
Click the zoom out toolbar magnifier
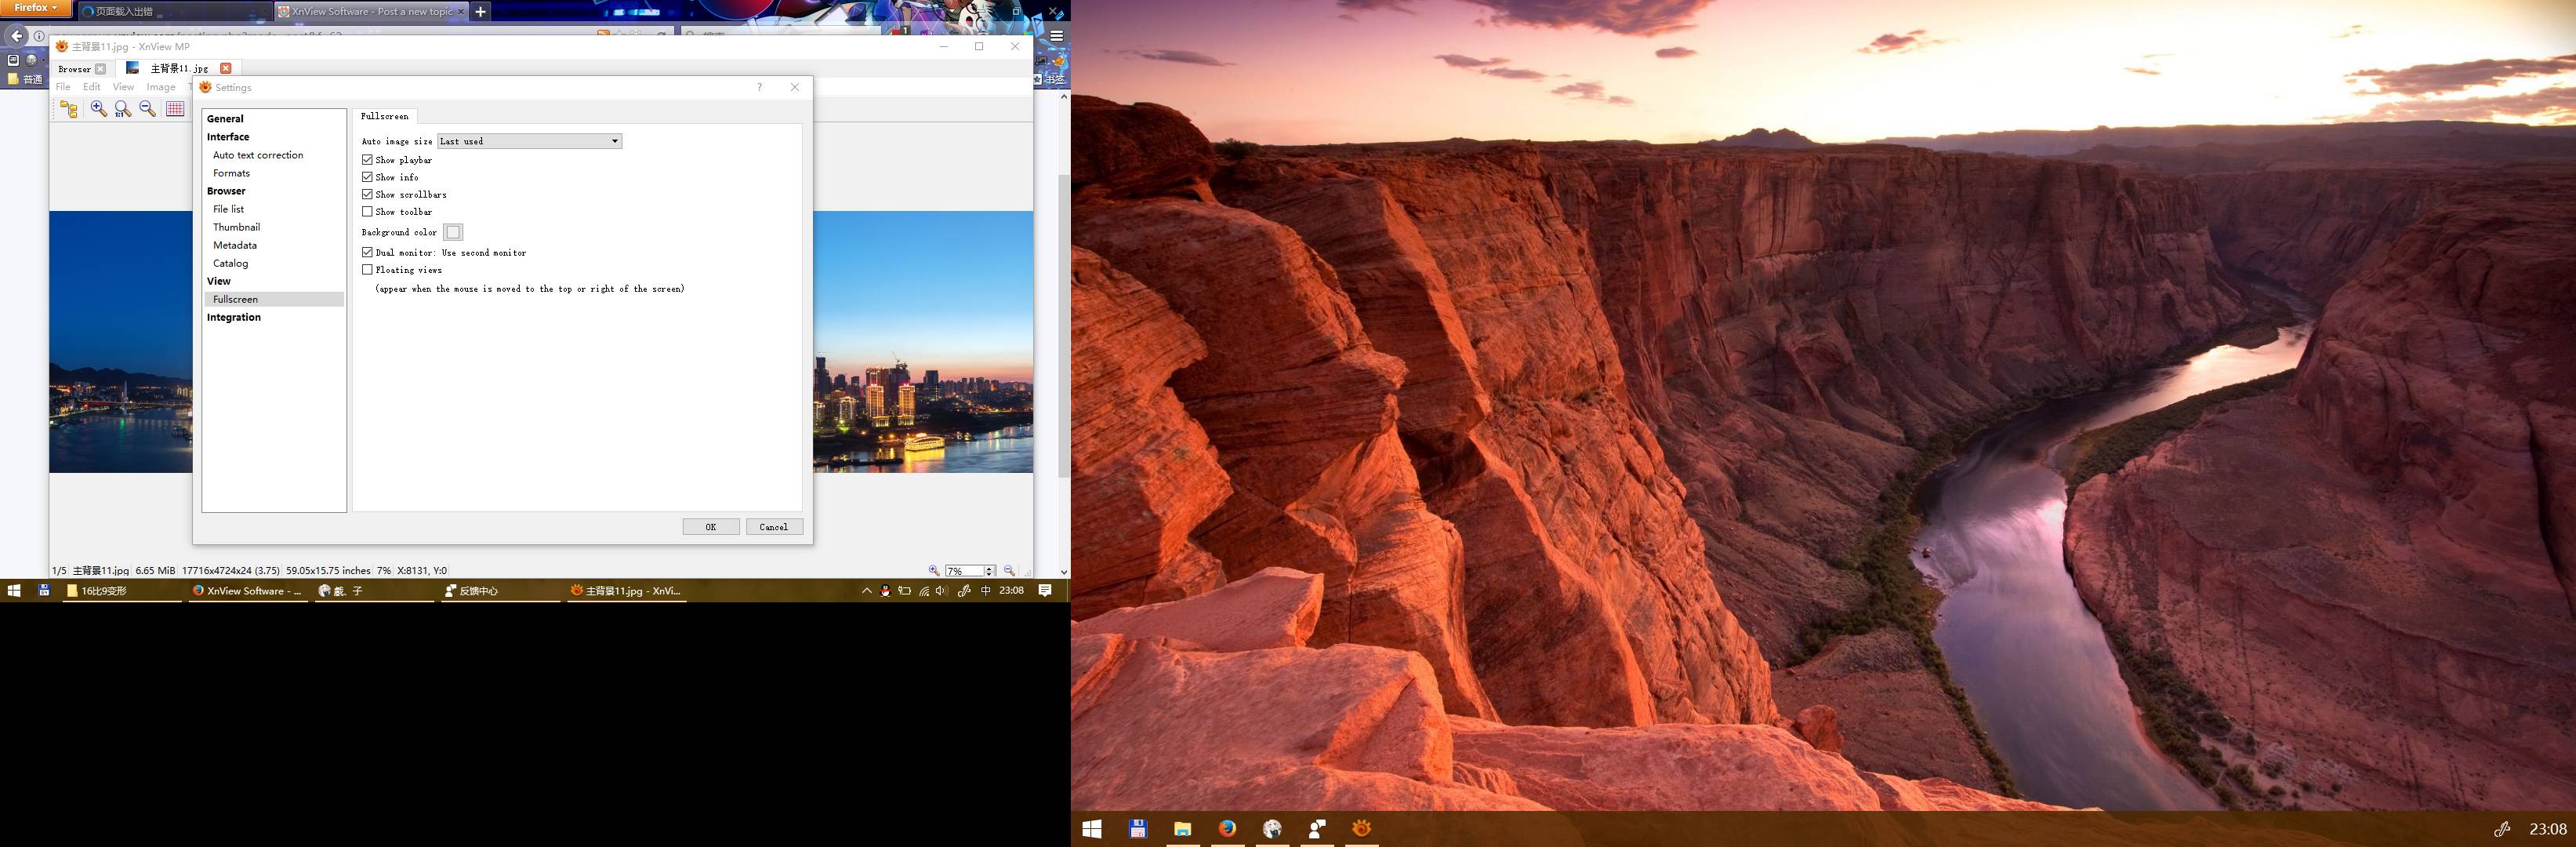[x=148, y=109]
